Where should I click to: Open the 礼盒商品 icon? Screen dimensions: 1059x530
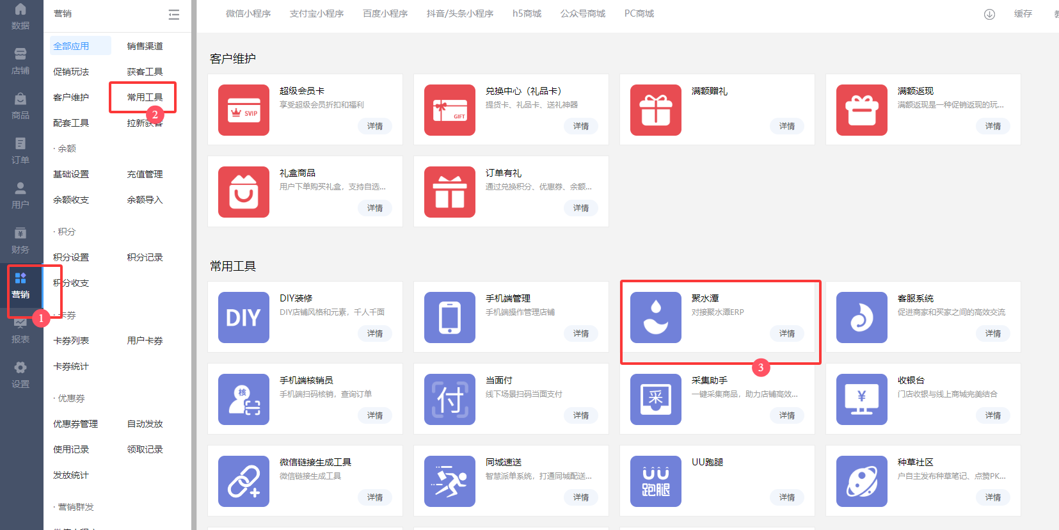(x=244, y=192)
